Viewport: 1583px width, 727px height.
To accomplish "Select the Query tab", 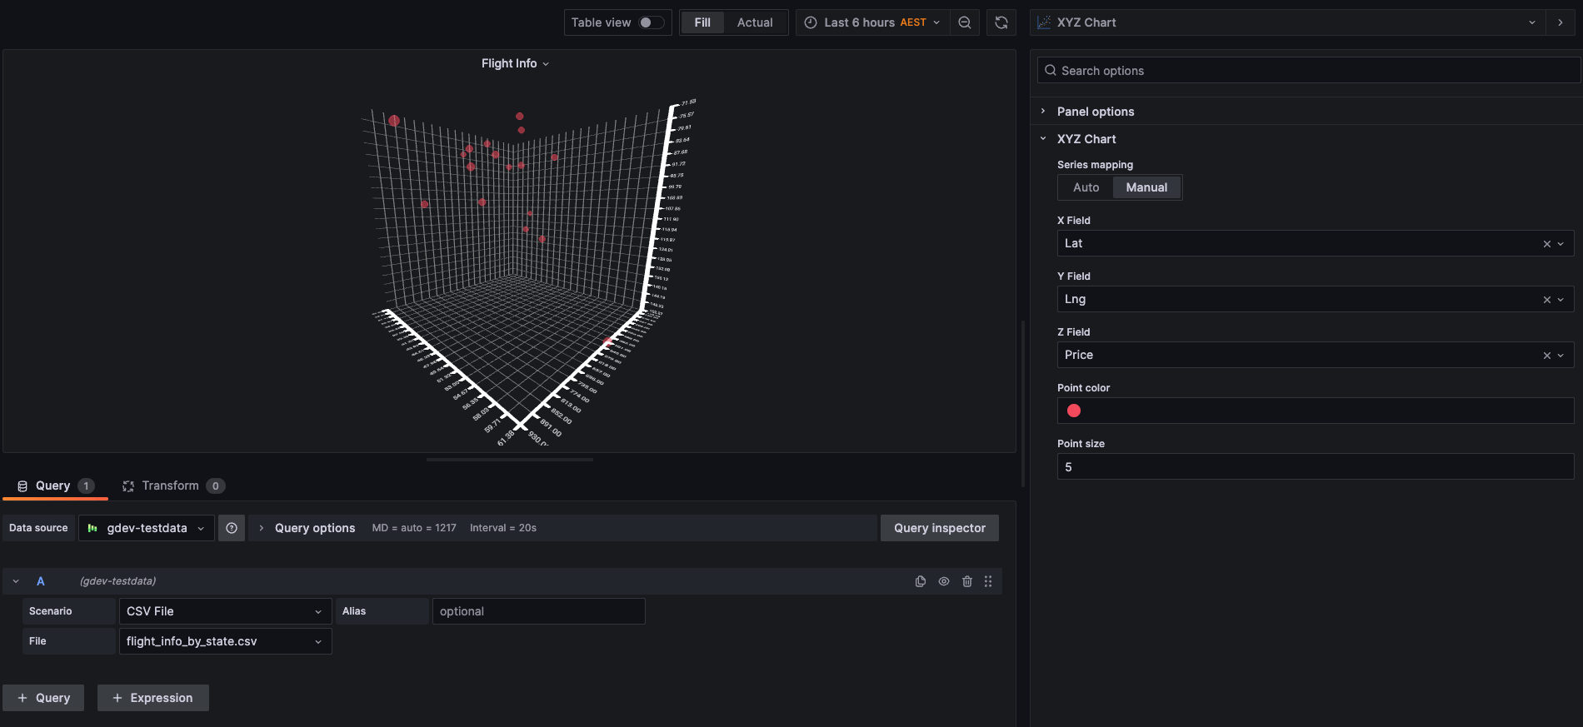I will (56, 485).
